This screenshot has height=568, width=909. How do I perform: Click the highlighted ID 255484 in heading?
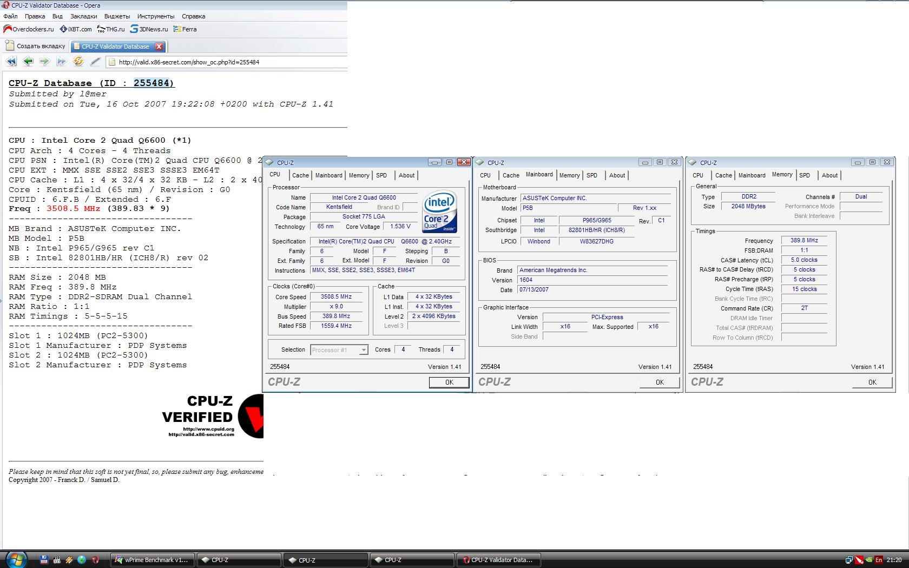point(152,83)
